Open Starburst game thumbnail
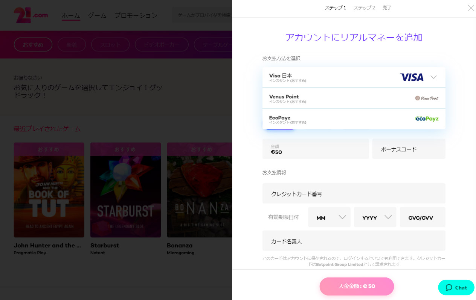This screenshot has height=300, width=476. click(125, 190)
